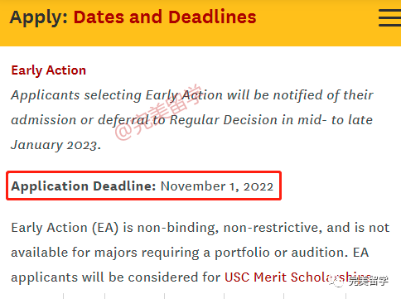Open the USC Merit Scholarships link

pyautogui.click(x=297, y=277)
